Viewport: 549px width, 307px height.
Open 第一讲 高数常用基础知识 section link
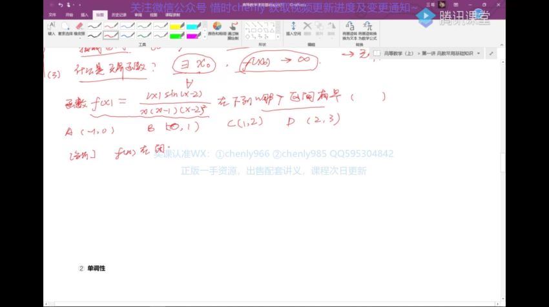[x=448, y=54]
